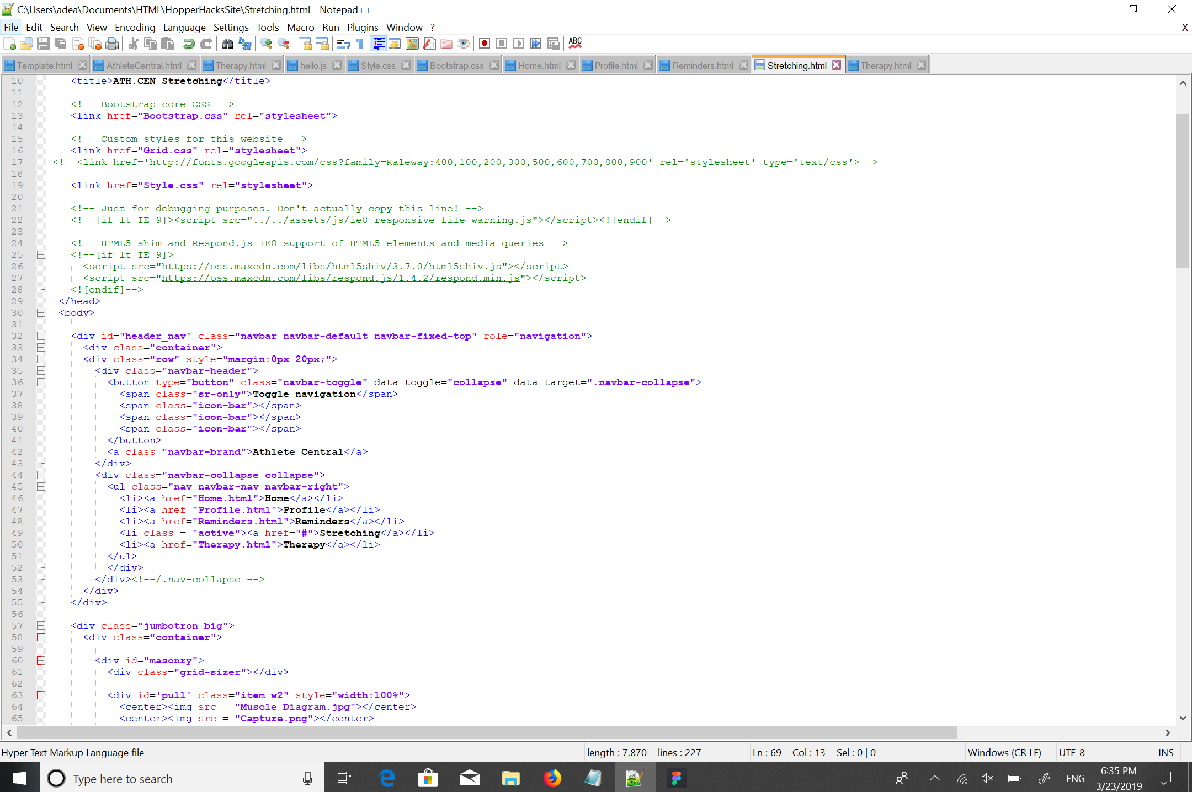This screenshot has height=792, width=1192.
Task: Open Find with the binoculars icon
Action: [227, 44]
